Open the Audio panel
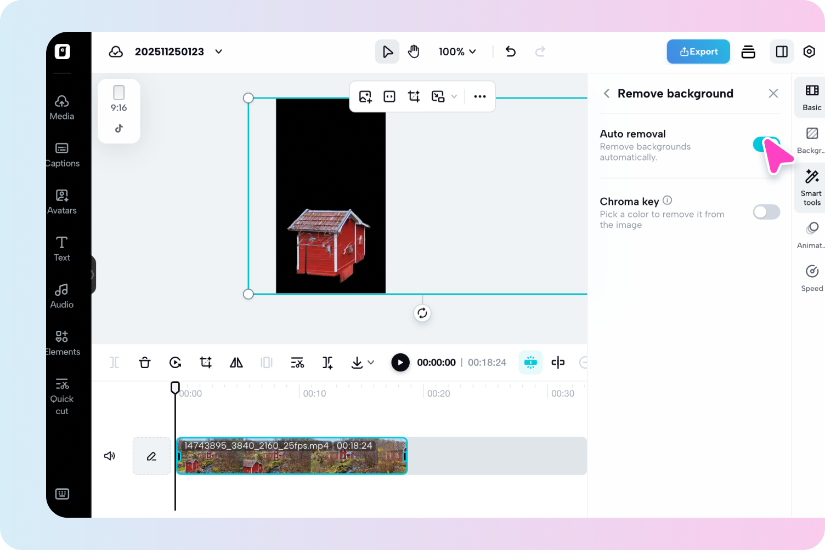Viewport: 825px width, 550px height. point(61,295)
